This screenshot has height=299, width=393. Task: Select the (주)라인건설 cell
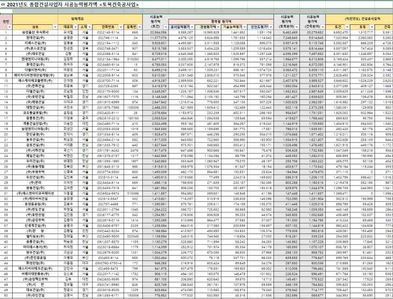(35, 295)
